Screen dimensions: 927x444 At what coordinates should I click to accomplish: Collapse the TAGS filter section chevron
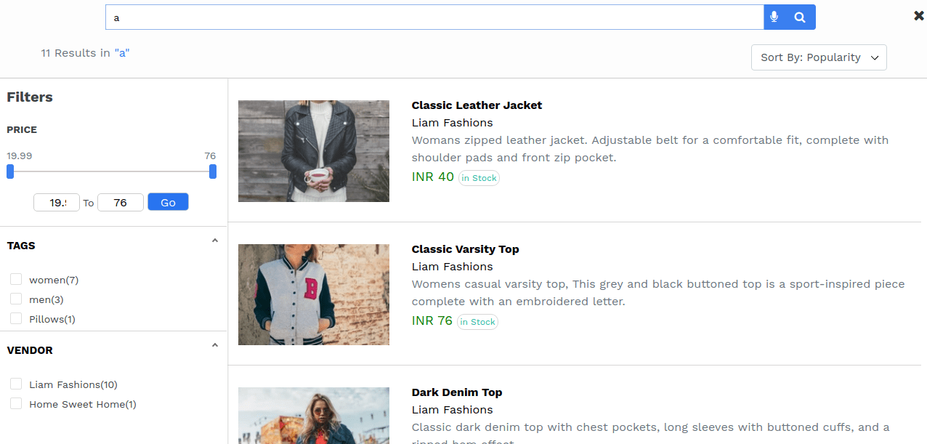[214, 241]
